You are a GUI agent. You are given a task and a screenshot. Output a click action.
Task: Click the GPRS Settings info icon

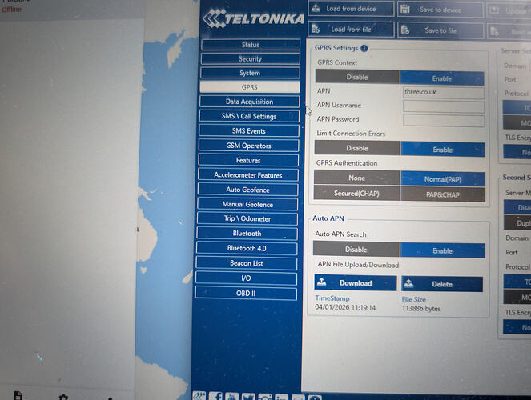pos(364,48)
